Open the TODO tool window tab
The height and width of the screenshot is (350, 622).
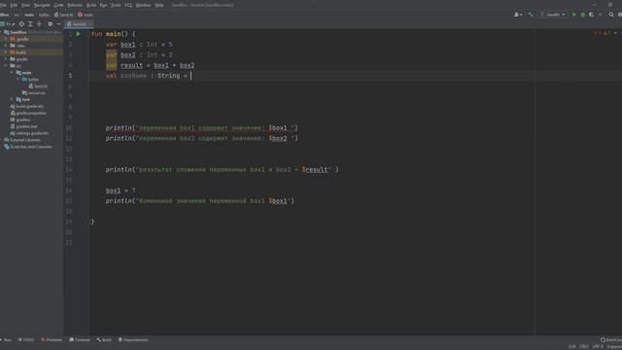click(26, 340)
